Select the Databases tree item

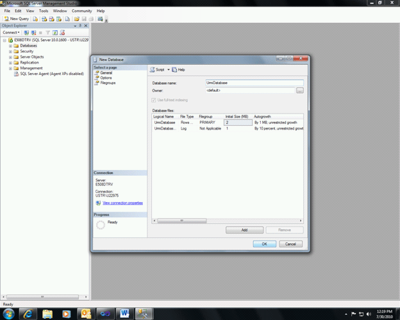[28, 46]
